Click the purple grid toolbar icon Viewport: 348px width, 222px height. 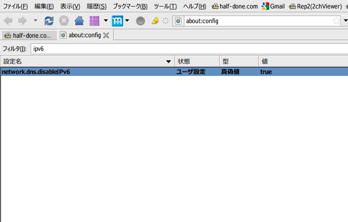point(94,21)
